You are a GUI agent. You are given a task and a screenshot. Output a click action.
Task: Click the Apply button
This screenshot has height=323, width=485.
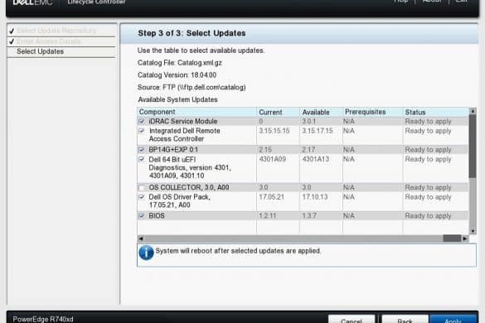tap(453, 320)
